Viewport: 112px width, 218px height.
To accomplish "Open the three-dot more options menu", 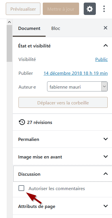I will coord(104,9).
